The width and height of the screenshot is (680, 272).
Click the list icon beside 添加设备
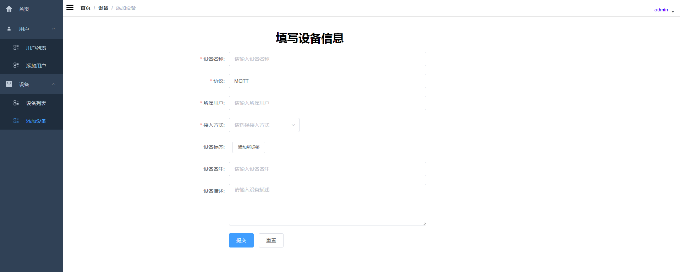click(x=16, y=121)
